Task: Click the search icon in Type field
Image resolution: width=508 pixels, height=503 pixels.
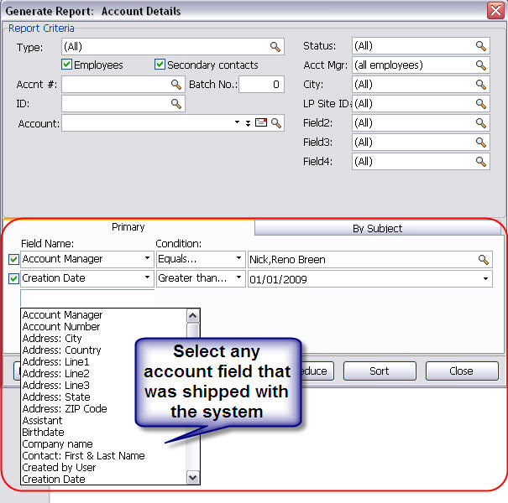Action: pos(275,47)
